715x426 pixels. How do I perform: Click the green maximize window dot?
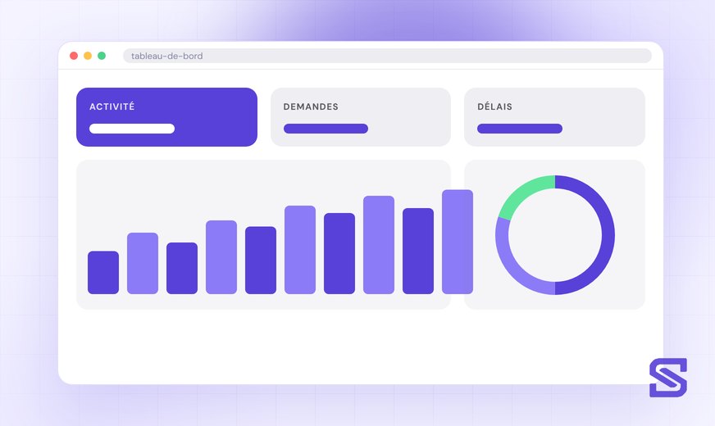click(x=102, y=56)
